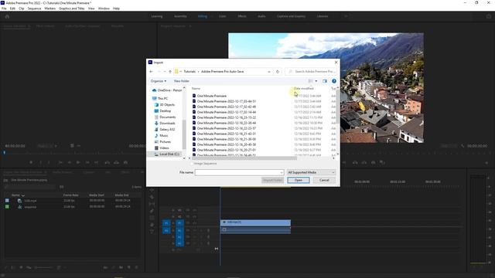This screenshot has height=278, width=495.
Task: Open the Sequence menu
Action: tap(34, 8)
